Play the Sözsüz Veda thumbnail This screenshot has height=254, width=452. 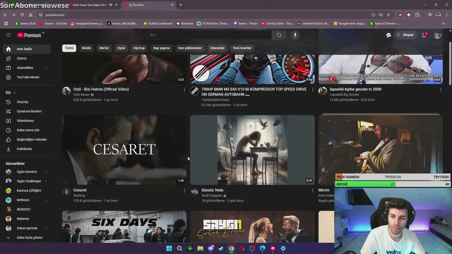252,150
